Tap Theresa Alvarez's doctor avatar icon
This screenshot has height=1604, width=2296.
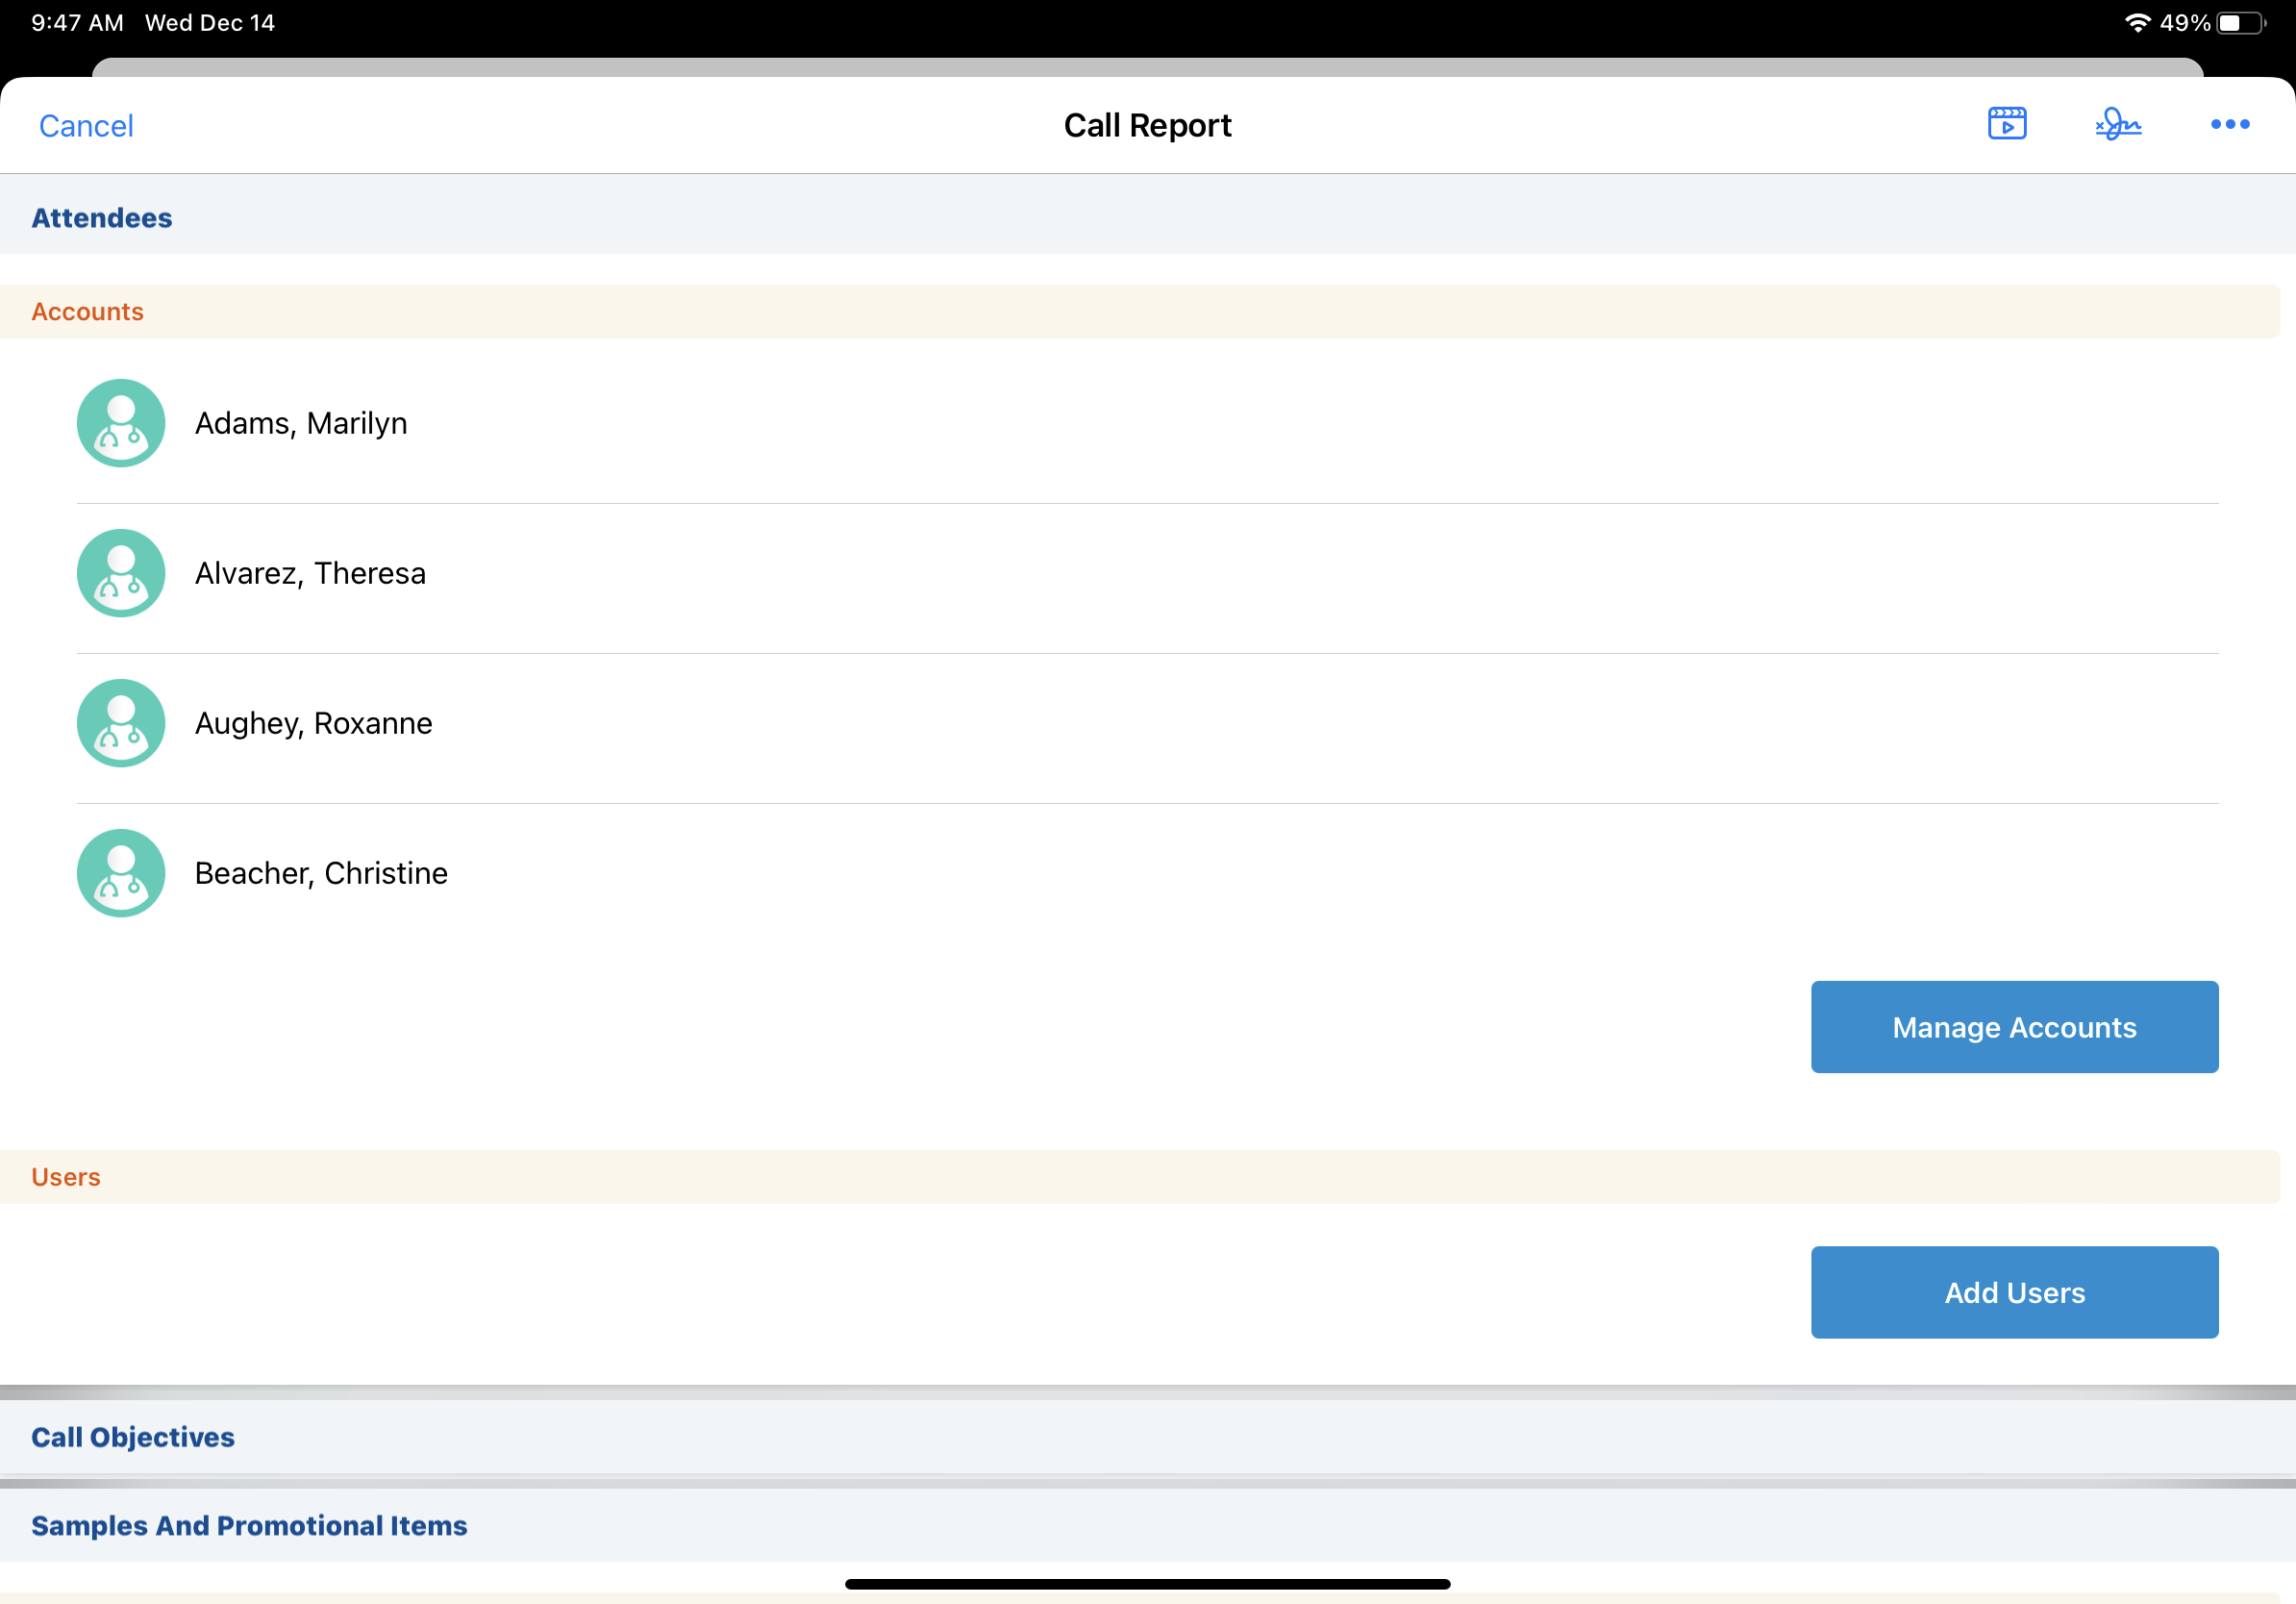pyautogui.click(x=121, y=573)
